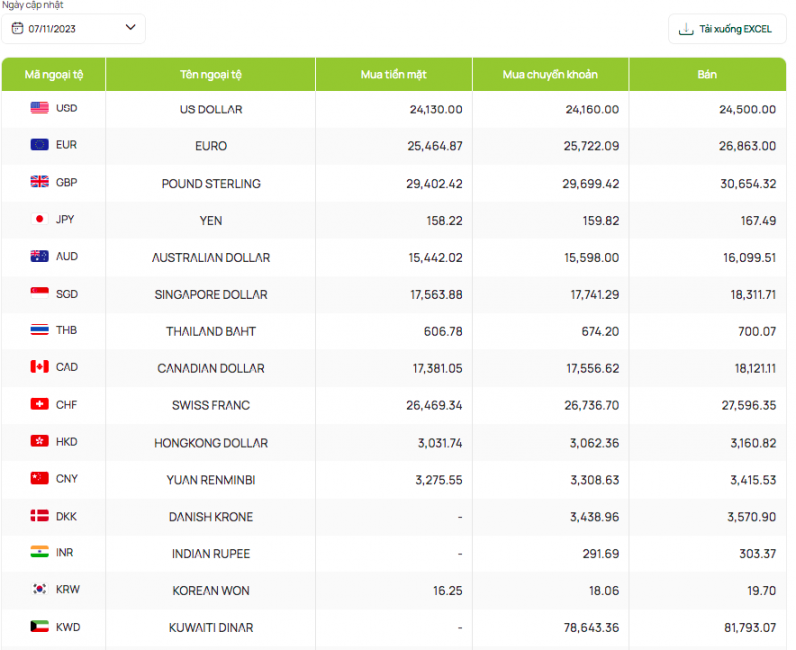The image size is (796, 650).
Task: Click the Thailand flag icon
Action: click(40, 329)
